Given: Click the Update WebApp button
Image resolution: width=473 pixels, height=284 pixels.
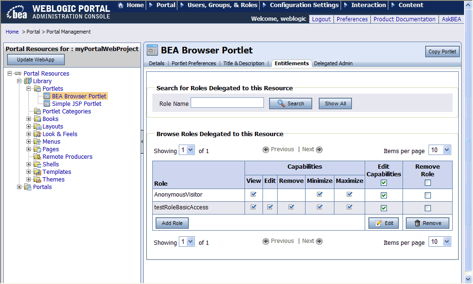Looking at the screenshot, I should pos(35,60).
